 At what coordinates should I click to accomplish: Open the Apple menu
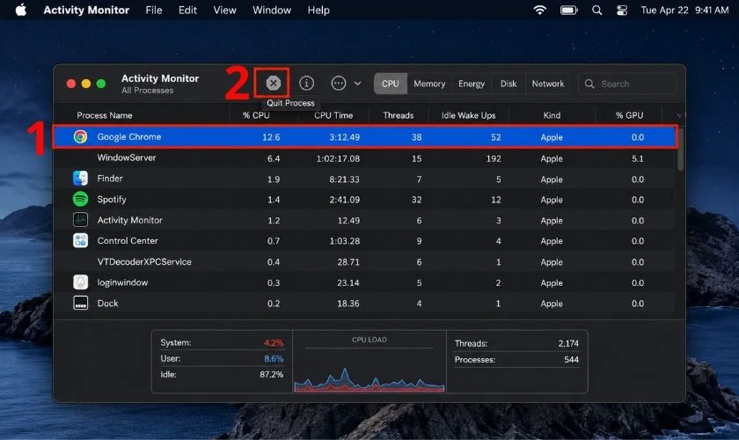coord(21,10)
